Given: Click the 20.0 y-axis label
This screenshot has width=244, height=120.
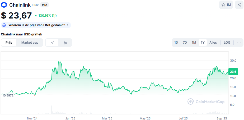Looking at the screenshot, I should point(233,78).
